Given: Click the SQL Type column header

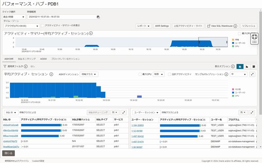Looking at the screenshot, I should click(x=102, y=120).
